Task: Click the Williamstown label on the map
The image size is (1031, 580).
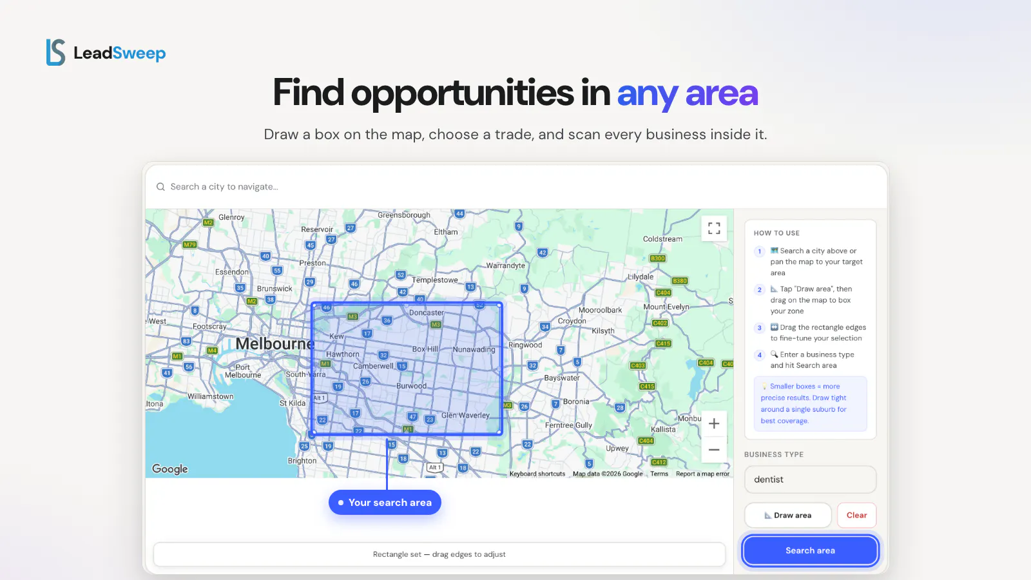Action: [211, 396]
